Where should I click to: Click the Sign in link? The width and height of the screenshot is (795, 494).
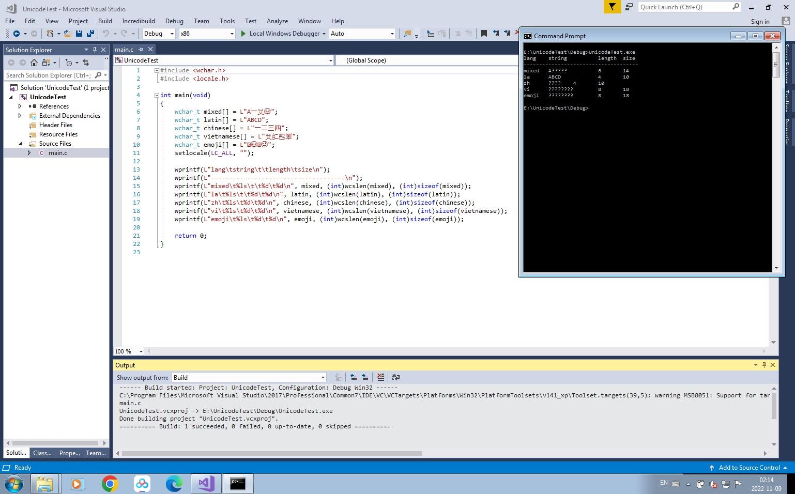pos(760,22)
